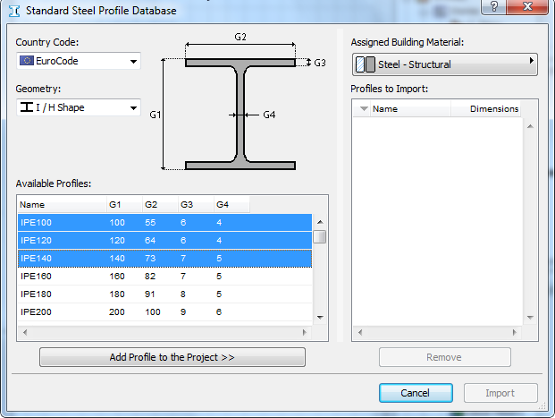Click G2 value 100 in IPE200 row
Image resolution: width=555 pixels, height=418 pixels.
coord(153,312)
